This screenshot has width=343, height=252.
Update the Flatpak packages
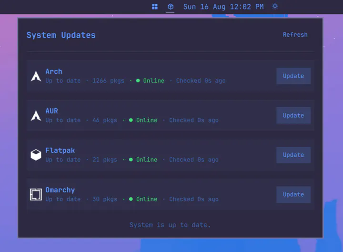293,155
